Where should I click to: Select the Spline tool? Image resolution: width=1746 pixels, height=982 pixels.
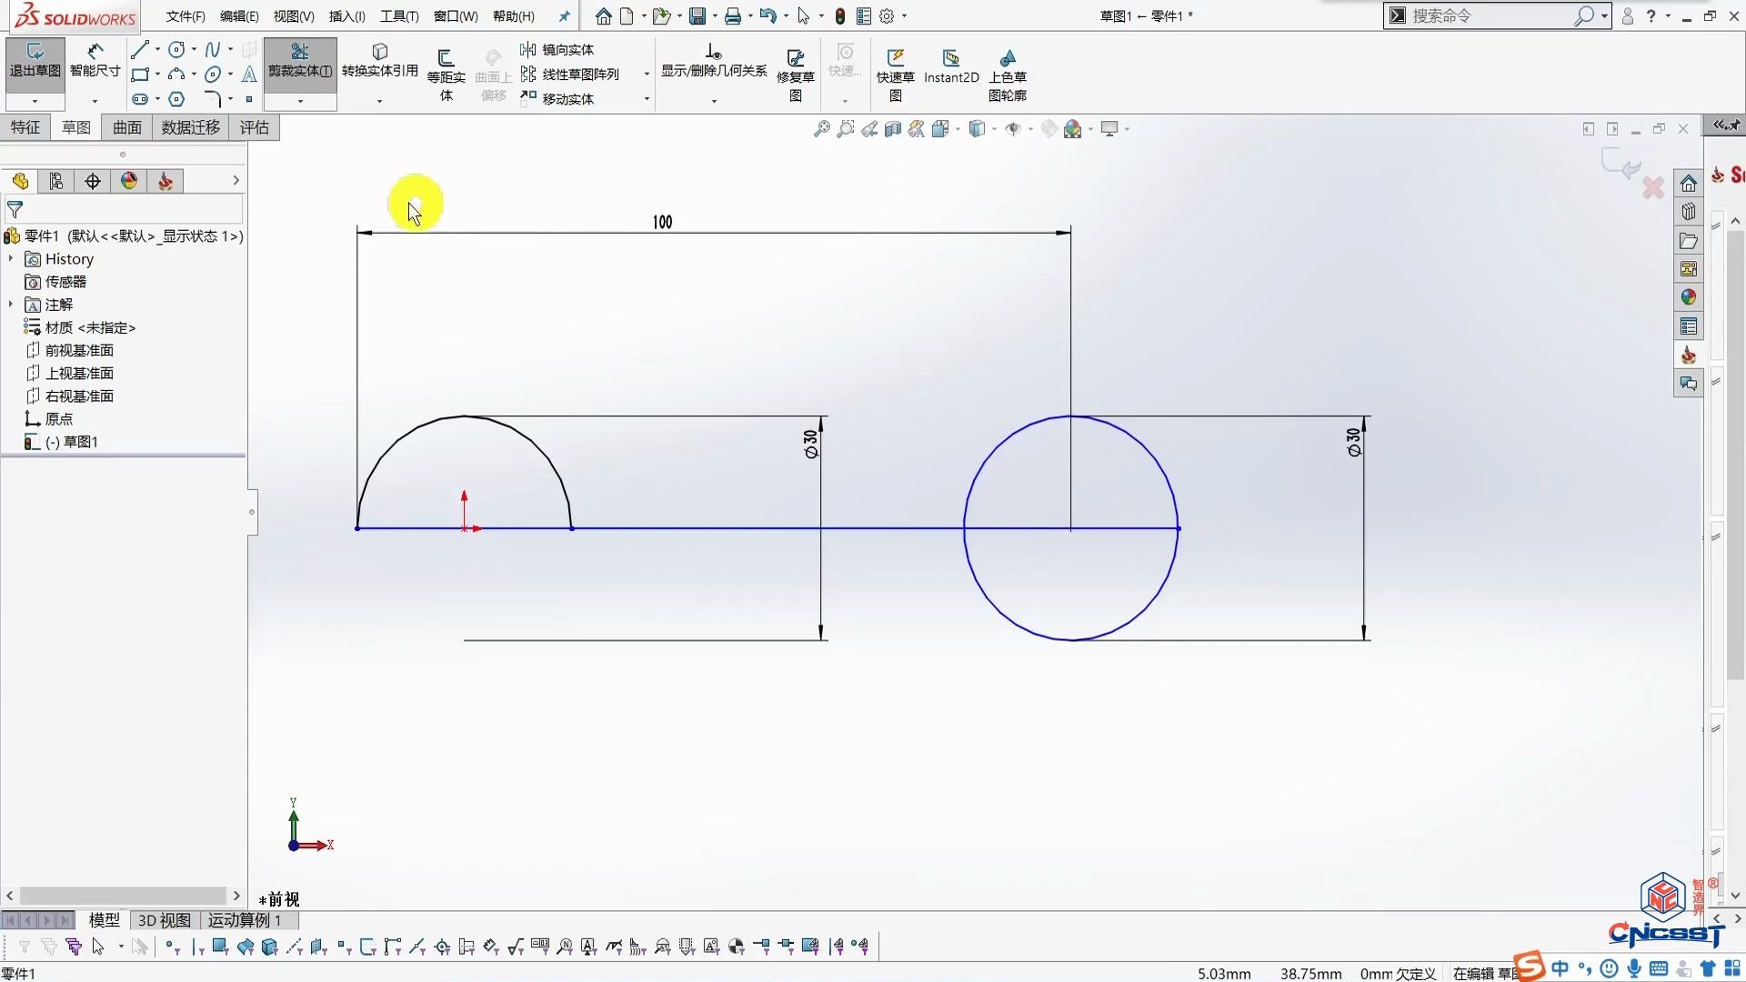(x=211, y=50)
